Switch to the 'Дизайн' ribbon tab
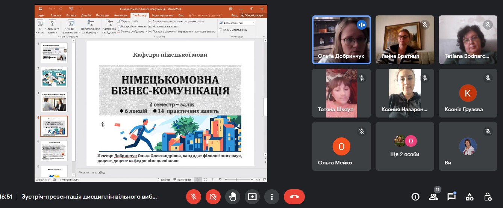The image size is (503, 208). coord(86,15)
